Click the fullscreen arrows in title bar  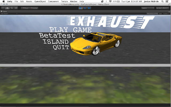[x=169, y=5]
